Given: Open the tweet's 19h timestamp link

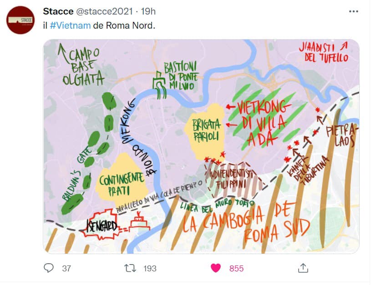Looking at the screenshot, I should 148,11.
